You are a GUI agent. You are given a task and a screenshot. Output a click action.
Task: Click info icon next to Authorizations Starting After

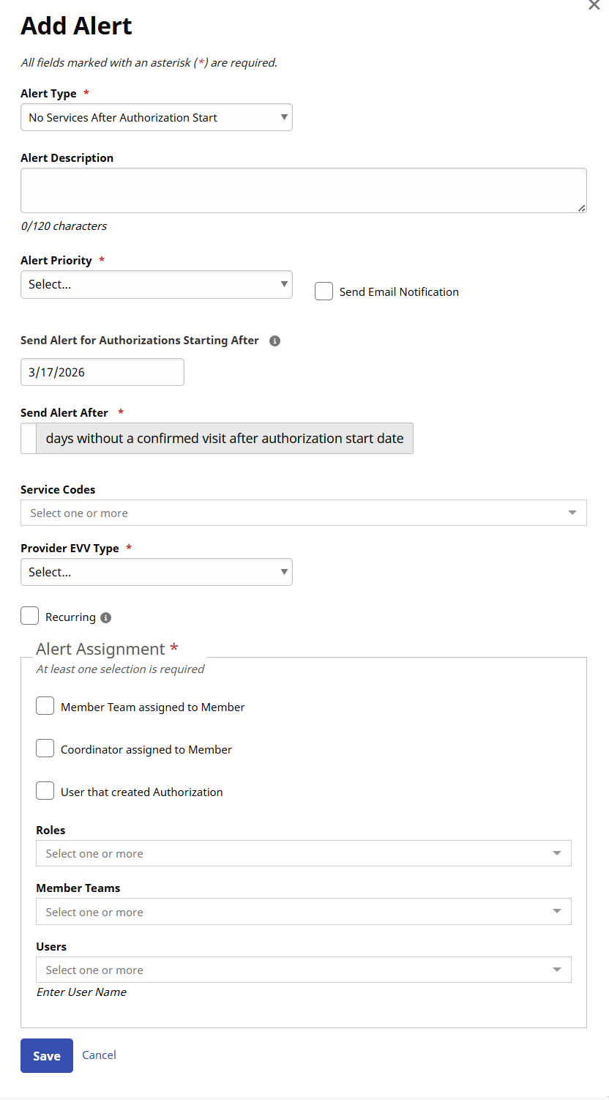pos(274,341)
